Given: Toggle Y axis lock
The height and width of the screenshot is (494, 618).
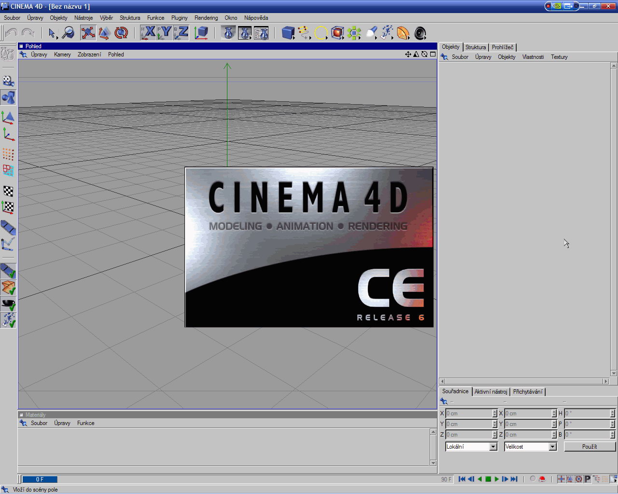Looking at the screenshot, I should point(165,33).
